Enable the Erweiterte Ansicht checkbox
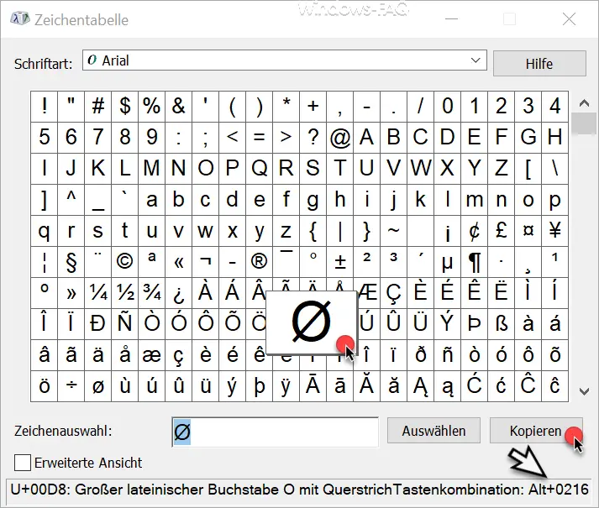 23,463
